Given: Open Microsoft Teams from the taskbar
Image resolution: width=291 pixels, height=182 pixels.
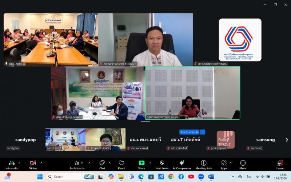Looking at the screenshot, I should tap(131, 177).
